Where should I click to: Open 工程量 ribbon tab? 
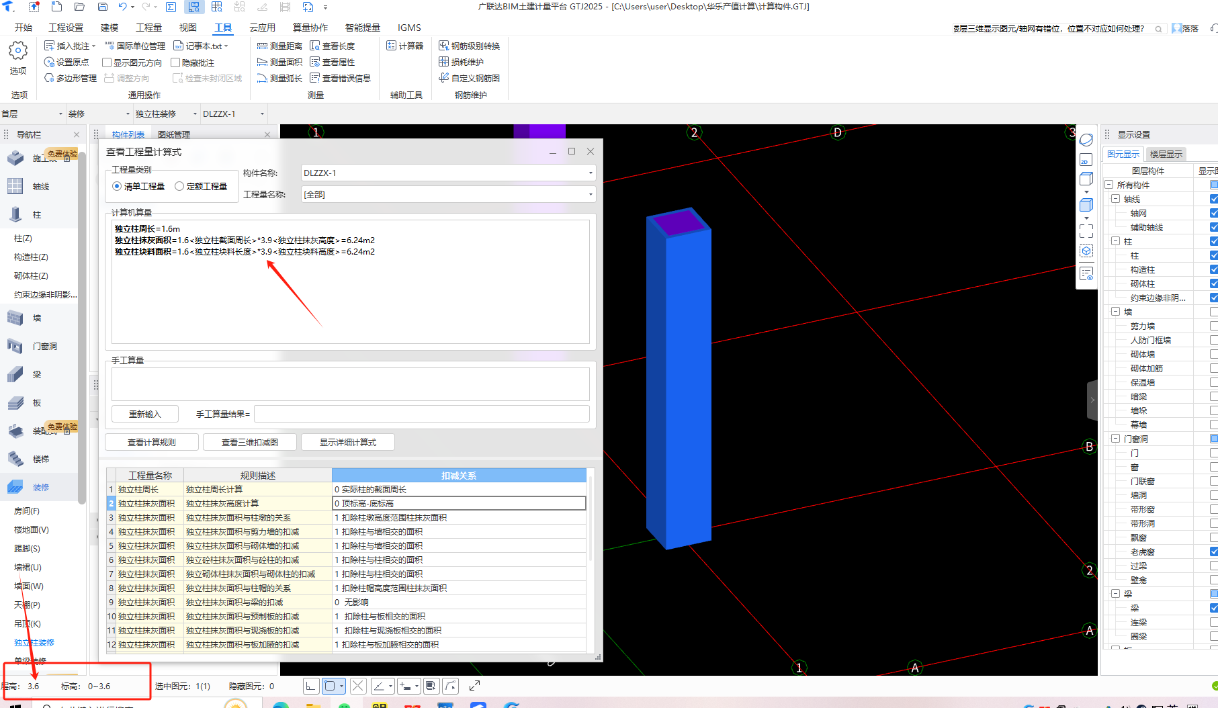click(x=148, y=28)
